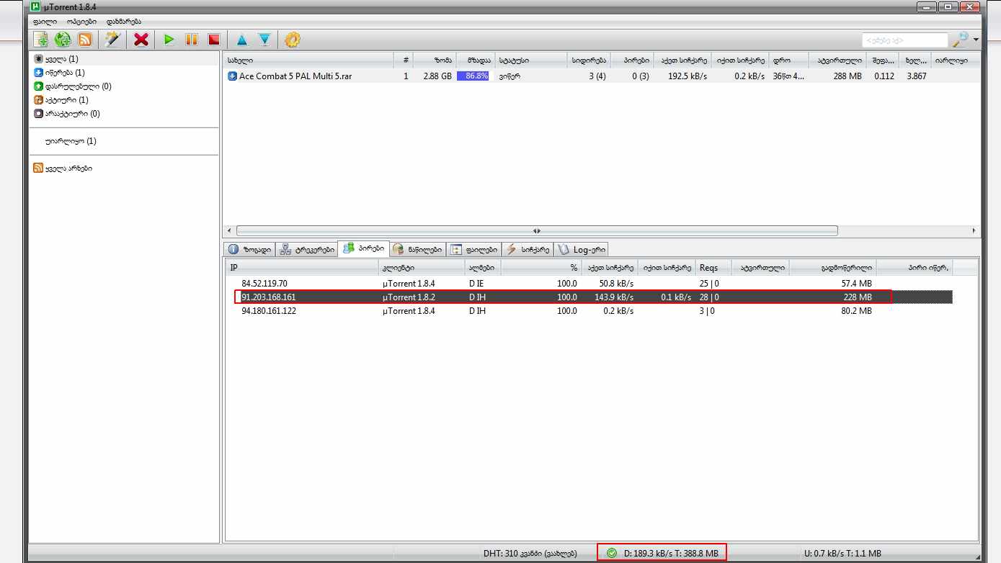The width and height of the screenshot is (1001, 563).
Task: Sort peers by the % column header
Action: (x=540, y=268)
